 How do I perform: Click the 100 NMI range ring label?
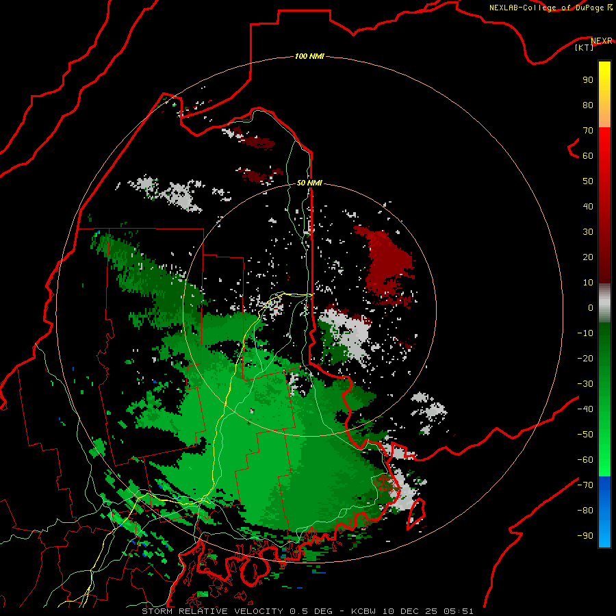click(x=309, y=56)
